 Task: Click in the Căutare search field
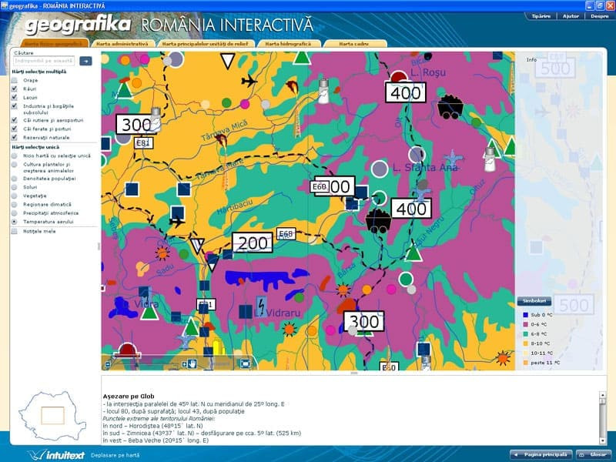click(x=44, y=61)
